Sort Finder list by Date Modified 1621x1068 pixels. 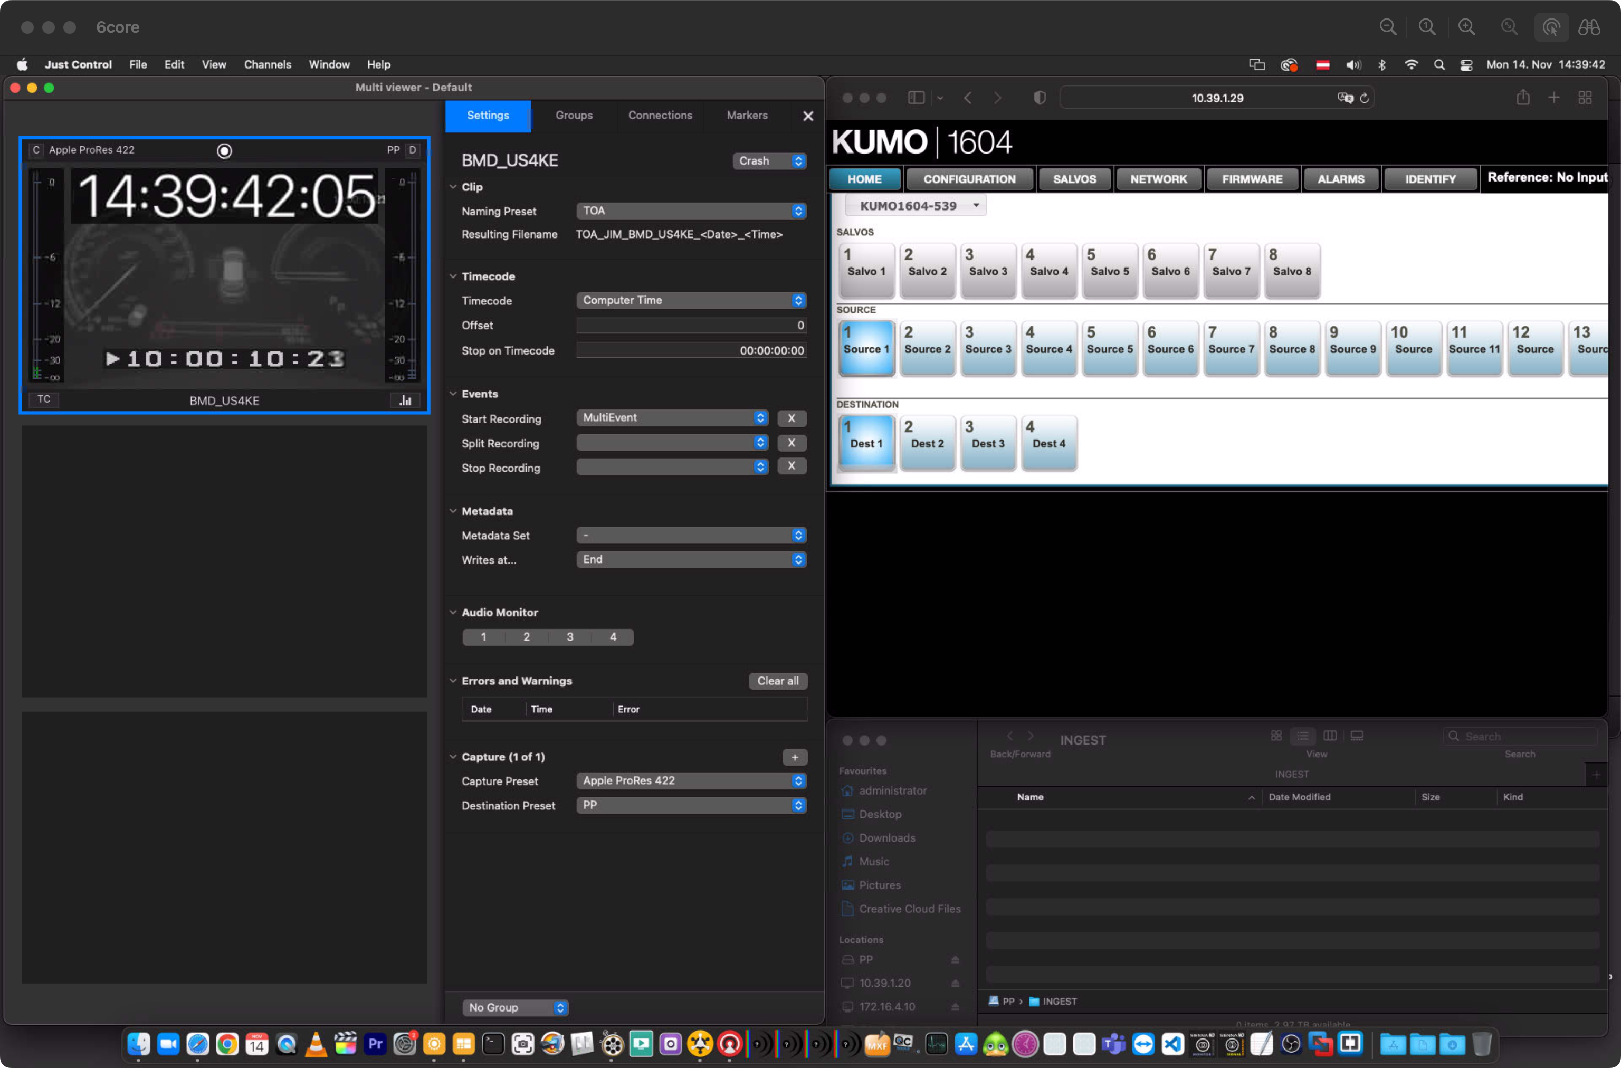(1299, 797)
